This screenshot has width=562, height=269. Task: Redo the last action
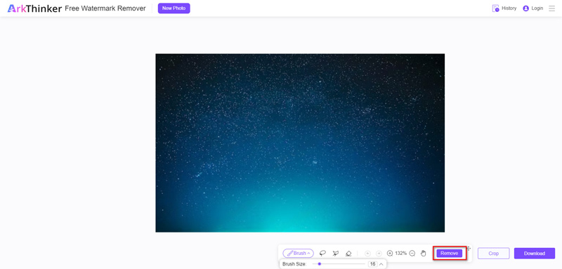[379, 254]
